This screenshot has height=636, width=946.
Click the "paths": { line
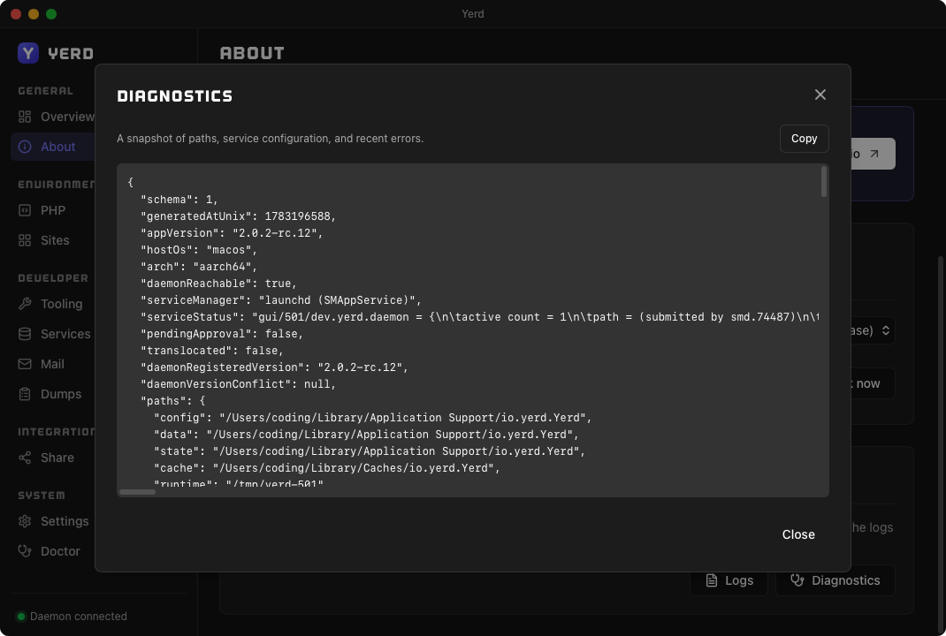click(172, 401)
